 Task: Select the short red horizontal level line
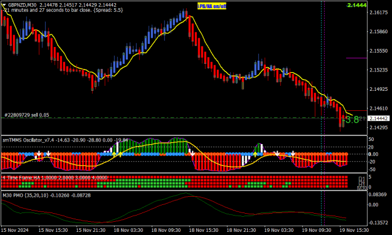coord(356,110)
